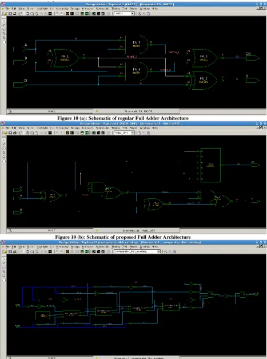Click the S output port in the FA1D1 schematic
Screen dimensions: 267x359
click(x=253, y=80)
